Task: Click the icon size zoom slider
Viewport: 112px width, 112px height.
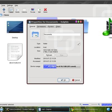Action: [90, 104]
